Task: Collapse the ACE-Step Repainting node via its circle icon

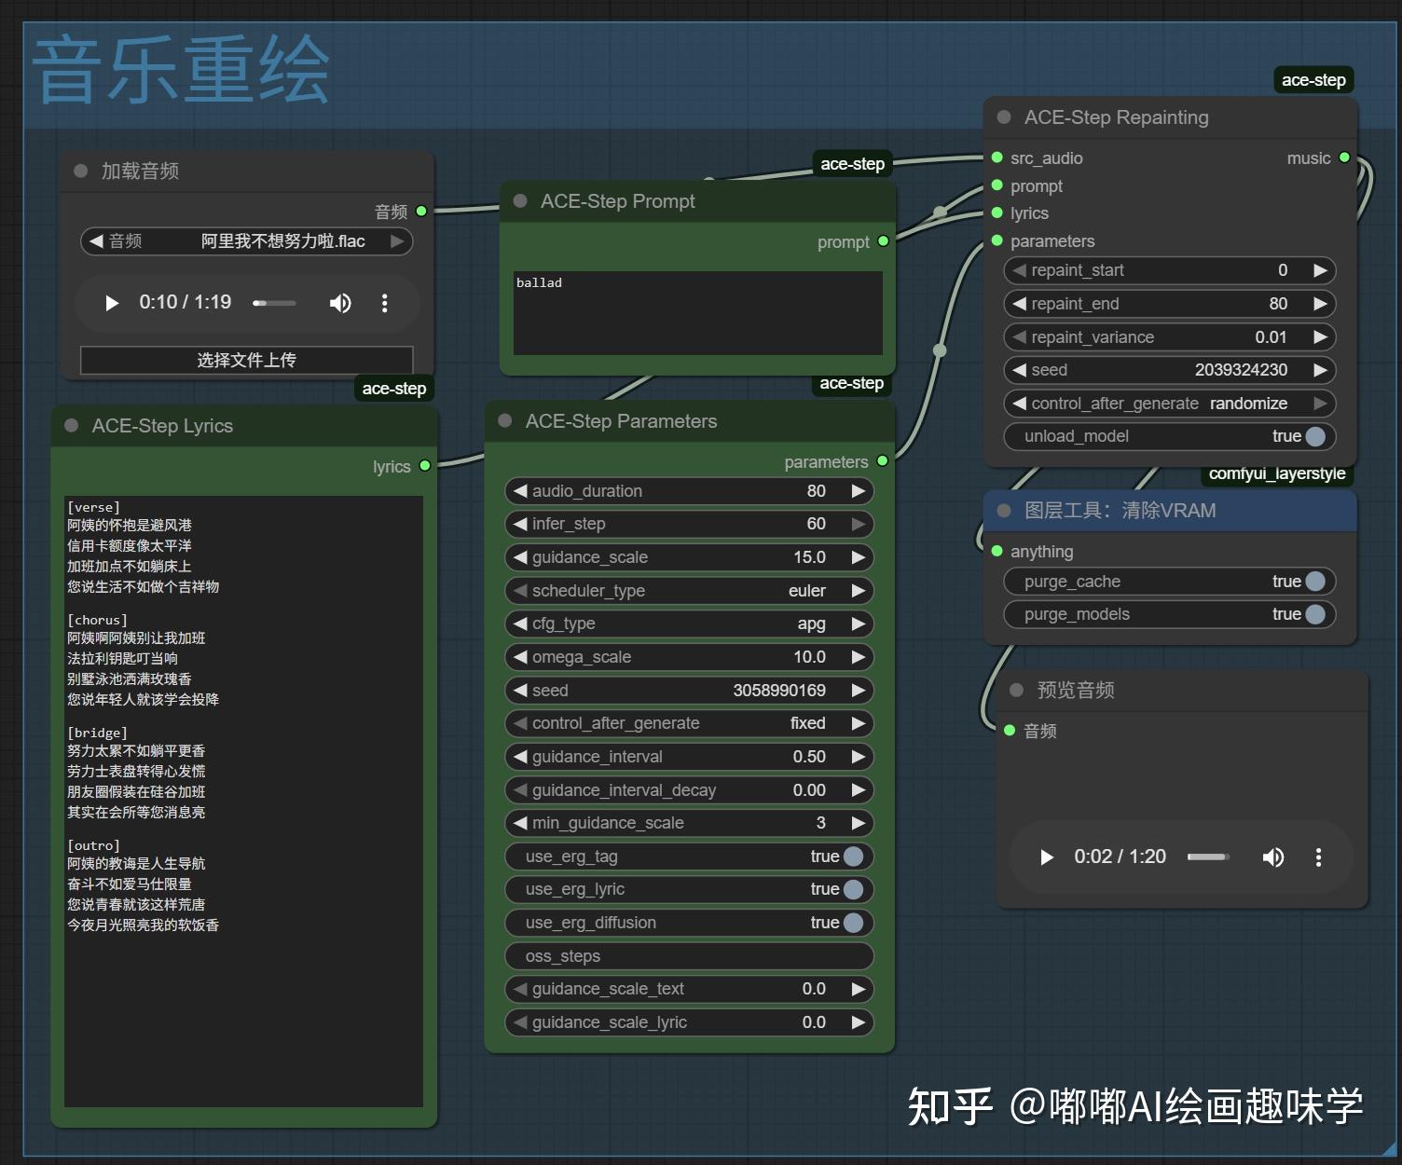Action: [1003, 116]
